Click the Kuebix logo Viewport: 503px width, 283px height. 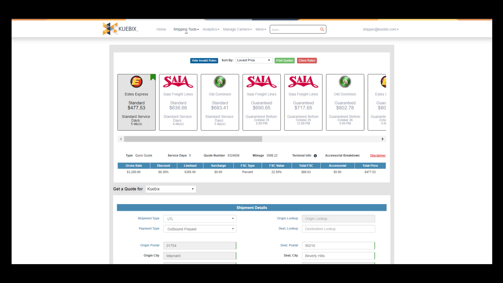(x=120, y=29)
